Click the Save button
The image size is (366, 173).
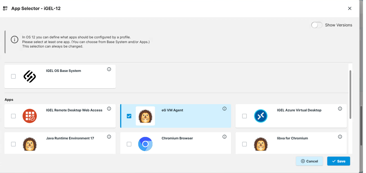(x=339, y=161)
